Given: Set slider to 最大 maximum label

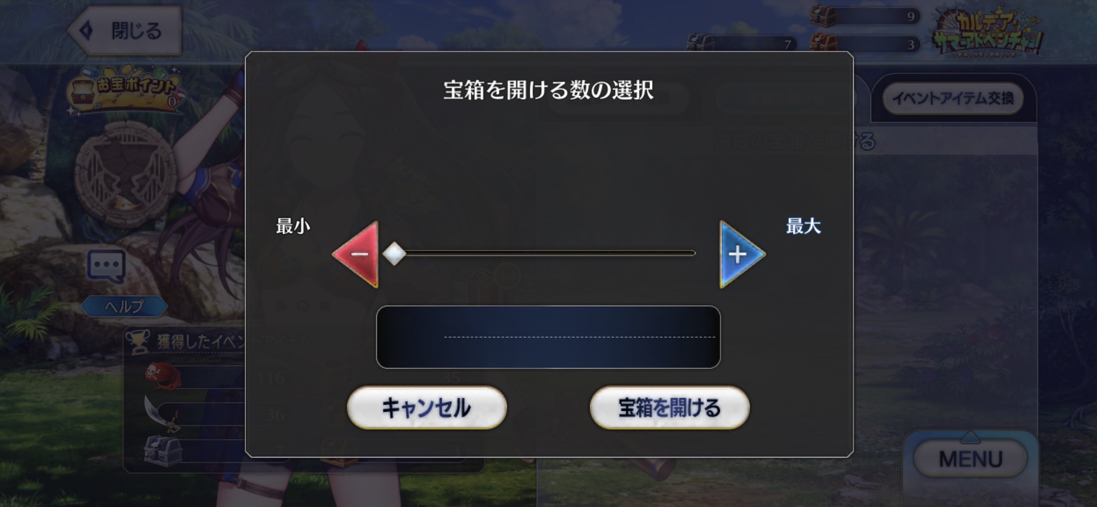Looking at the screenshot, I should click(803, 226).
